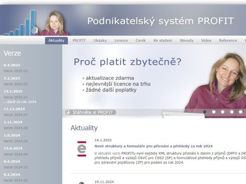Image resolution: width=246 pixels, height=184 pixels.
Task: Click the Aktuality section heading
Action: [x=84, y=128]
